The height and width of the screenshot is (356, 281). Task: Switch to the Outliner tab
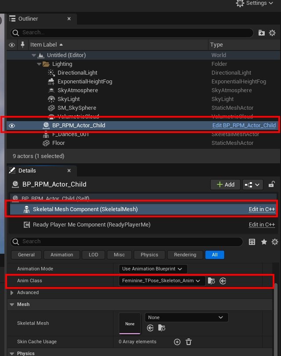28,18
